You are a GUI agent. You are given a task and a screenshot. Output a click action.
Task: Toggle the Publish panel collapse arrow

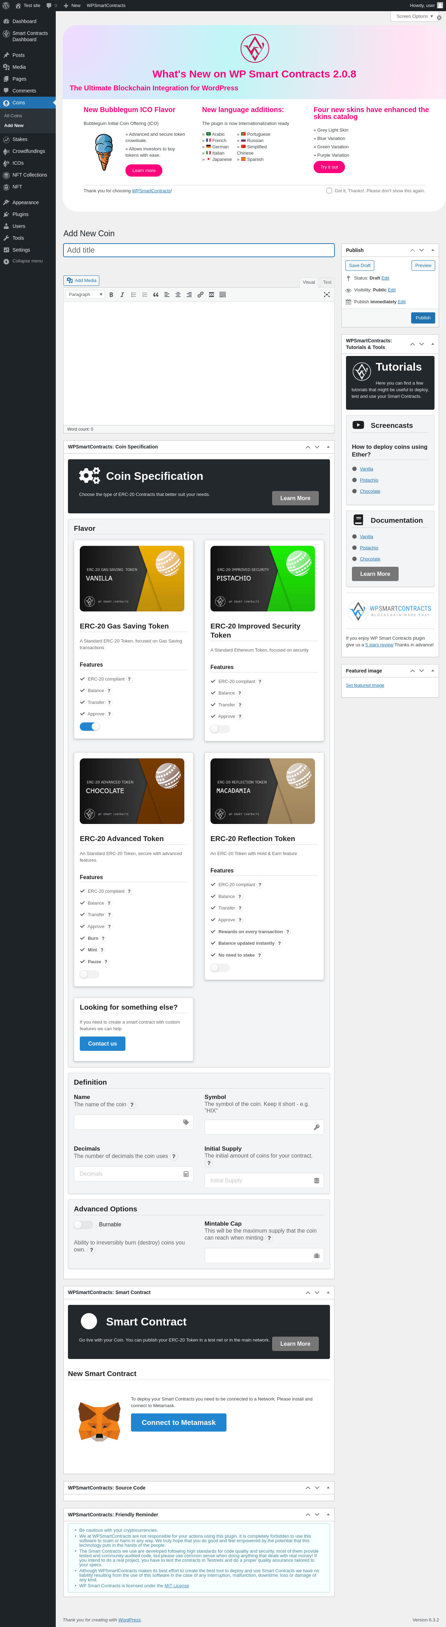coord(433,250)
